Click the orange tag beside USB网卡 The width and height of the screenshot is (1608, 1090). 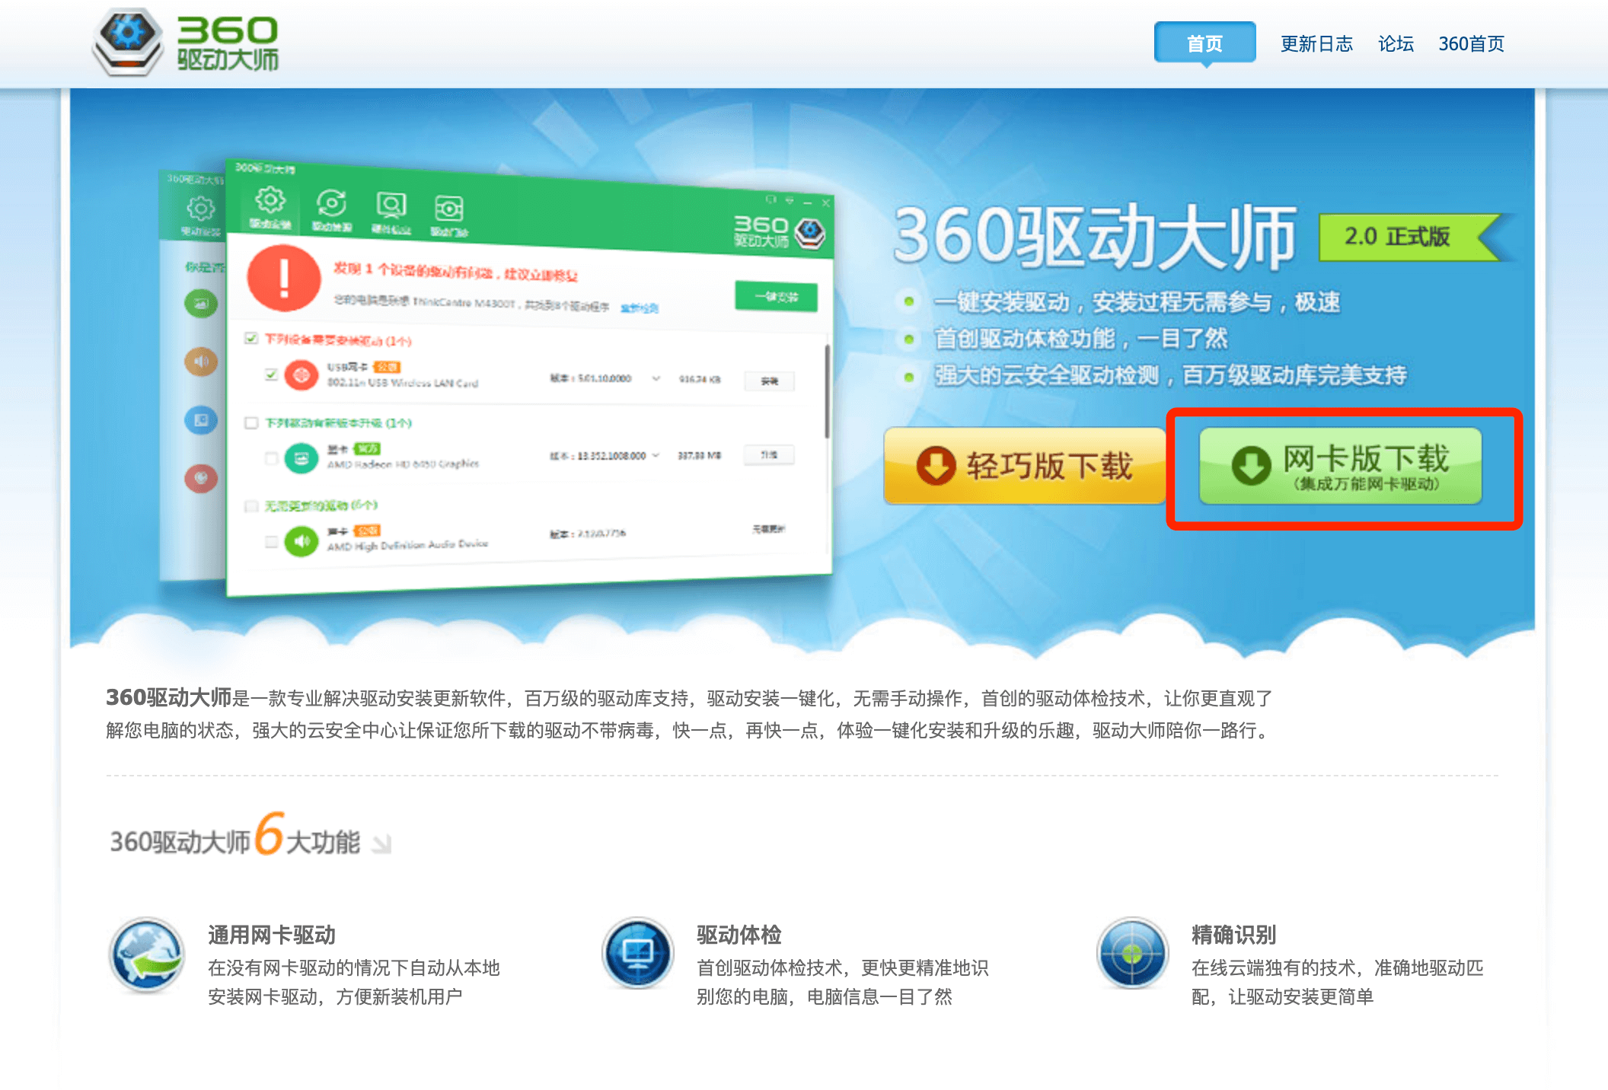(388, 367)
